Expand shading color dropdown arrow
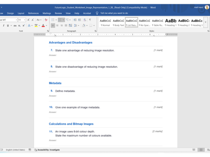The image size is (210, 157). click(87, 26)
